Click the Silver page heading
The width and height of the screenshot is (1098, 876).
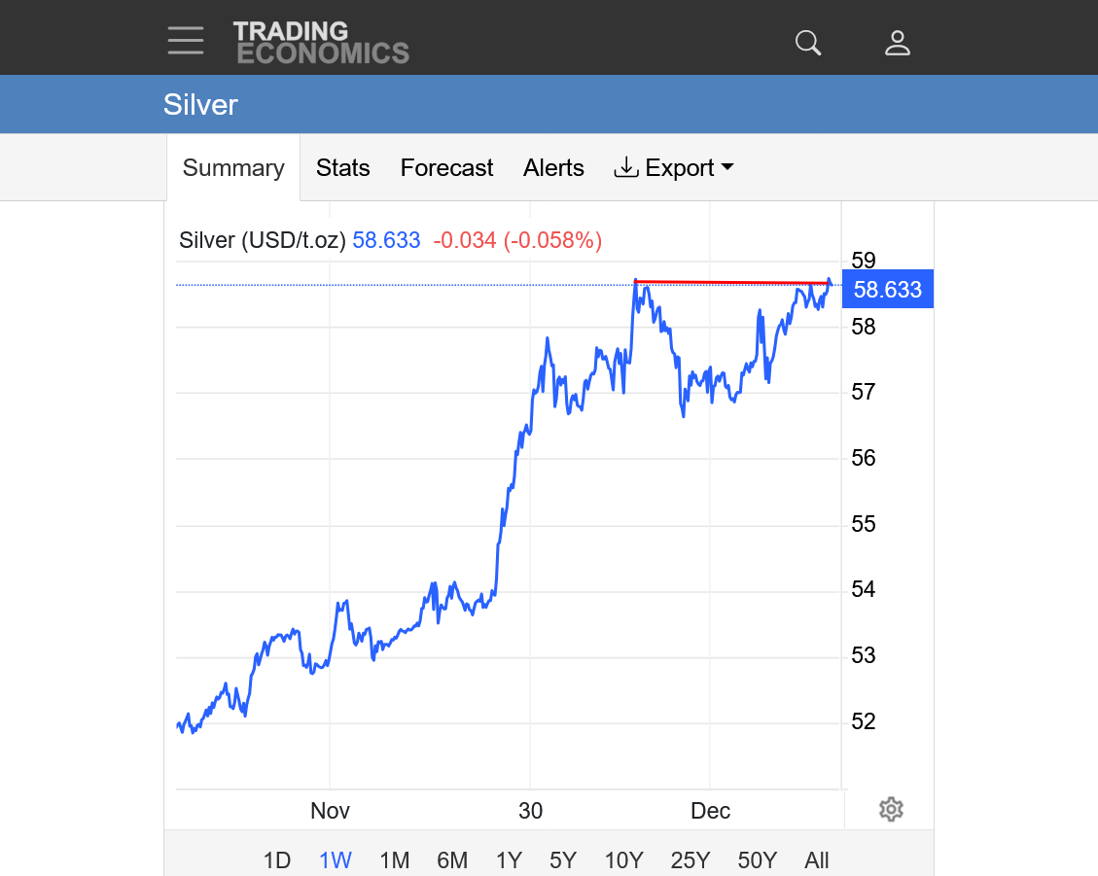pyautogui.click(x=200, y=105)
